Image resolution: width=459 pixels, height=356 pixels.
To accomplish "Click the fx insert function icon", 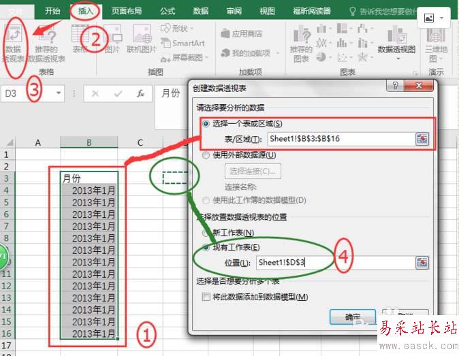I will pos(140,94).
